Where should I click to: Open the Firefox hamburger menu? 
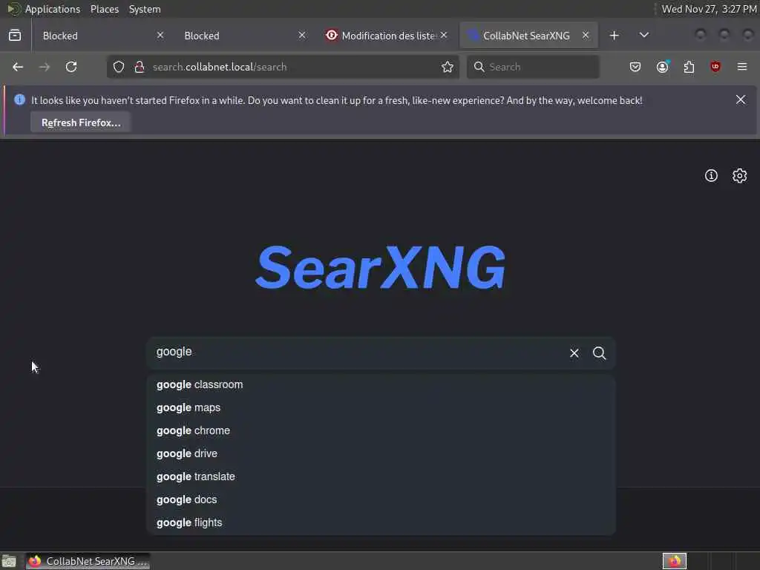click(742, 67)
